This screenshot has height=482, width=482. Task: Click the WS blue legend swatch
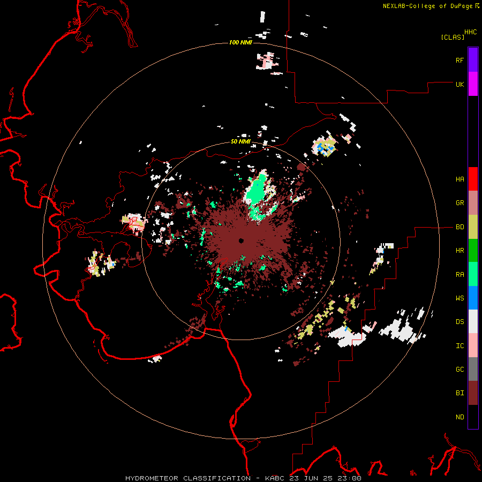click(473, 298)
